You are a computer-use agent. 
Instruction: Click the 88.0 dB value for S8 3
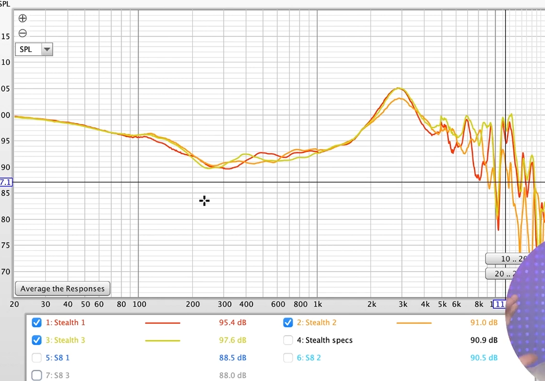(232, 375)
